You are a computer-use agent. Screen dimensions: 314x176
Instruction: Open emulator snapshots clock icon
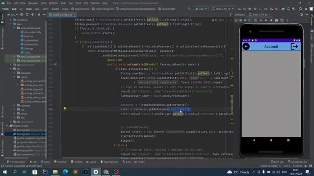click(x=282, y=20)
